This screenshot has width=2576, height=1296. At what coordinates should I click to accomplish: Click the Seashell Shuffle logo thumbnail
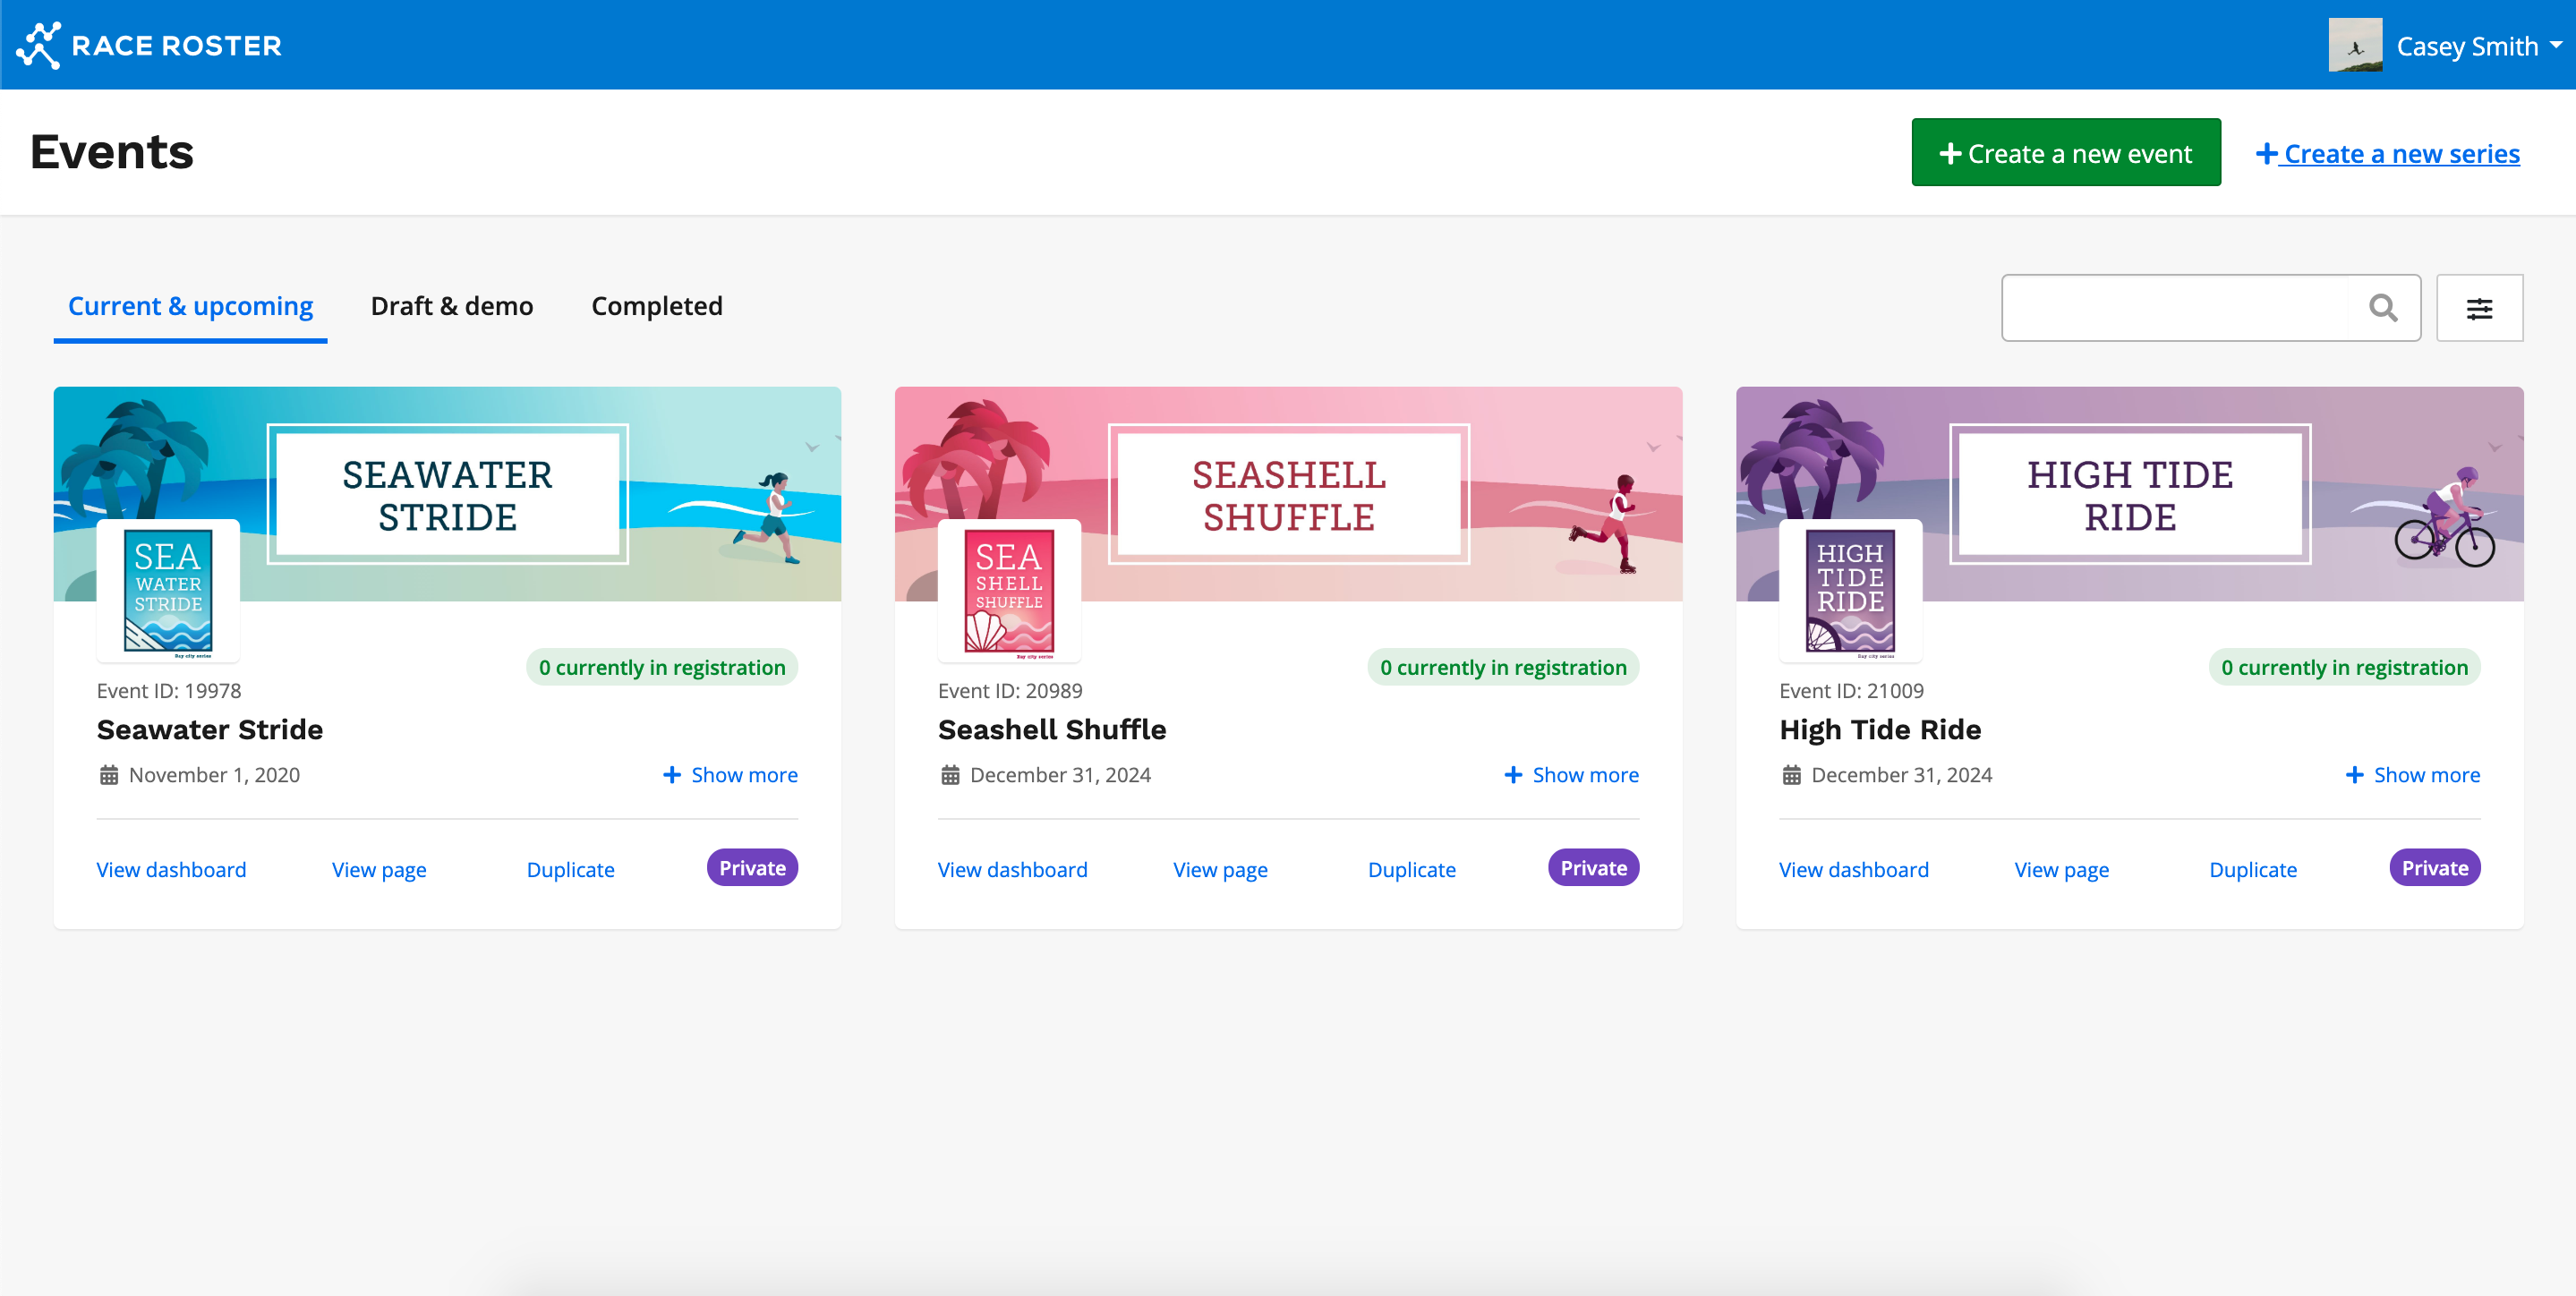tap(1009, 591)
